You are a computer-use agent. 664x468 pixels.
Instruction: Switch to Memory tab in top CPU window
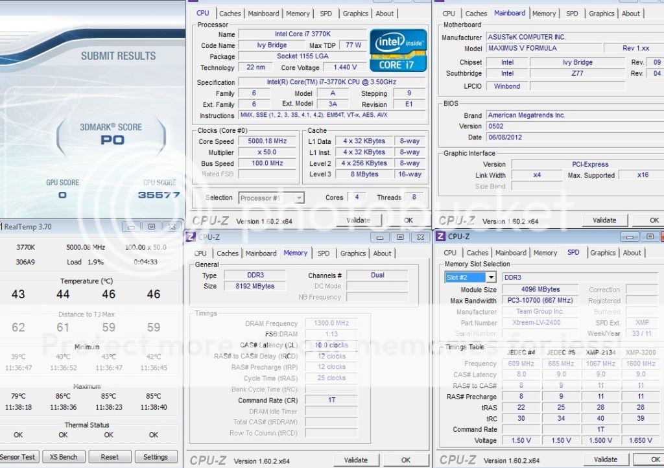click(298, 14)
